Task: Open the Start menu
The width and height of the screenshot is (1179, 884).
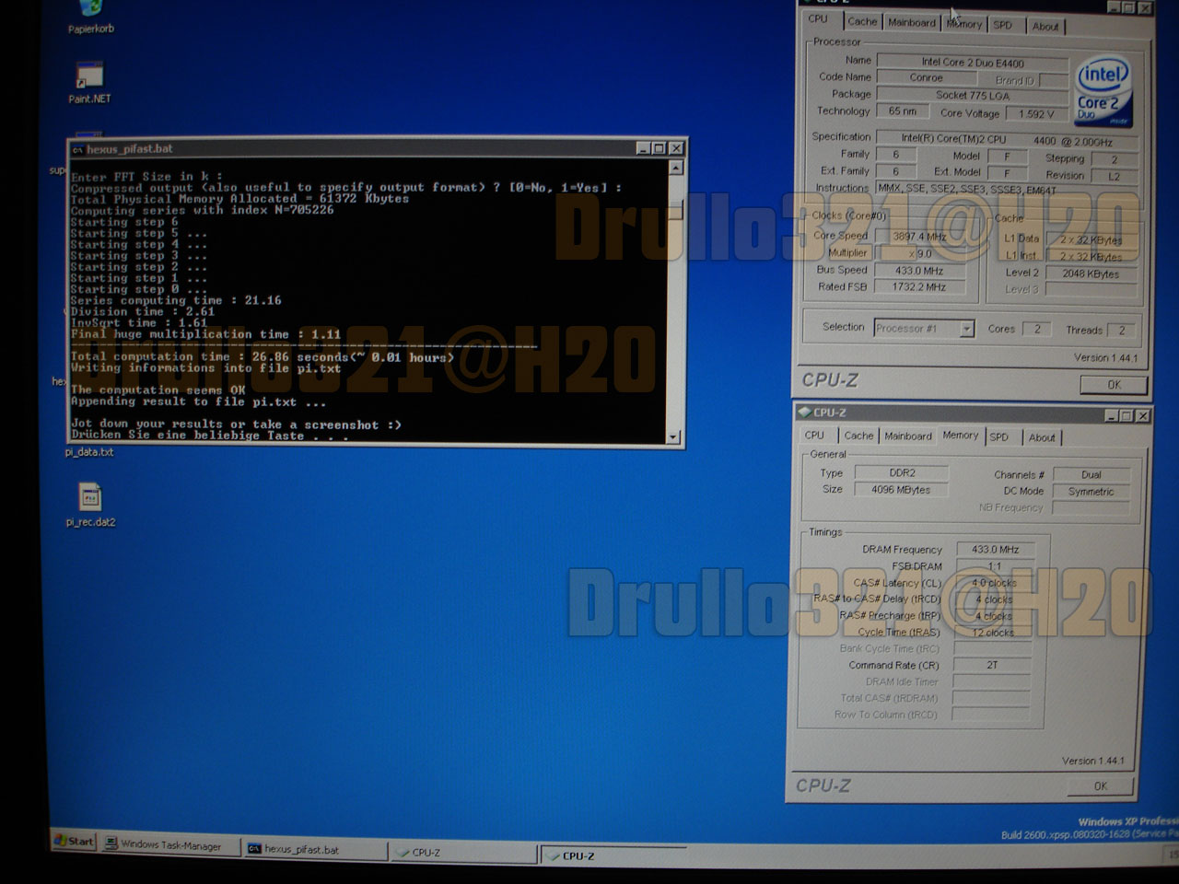Action: click(x=74, y=841)
